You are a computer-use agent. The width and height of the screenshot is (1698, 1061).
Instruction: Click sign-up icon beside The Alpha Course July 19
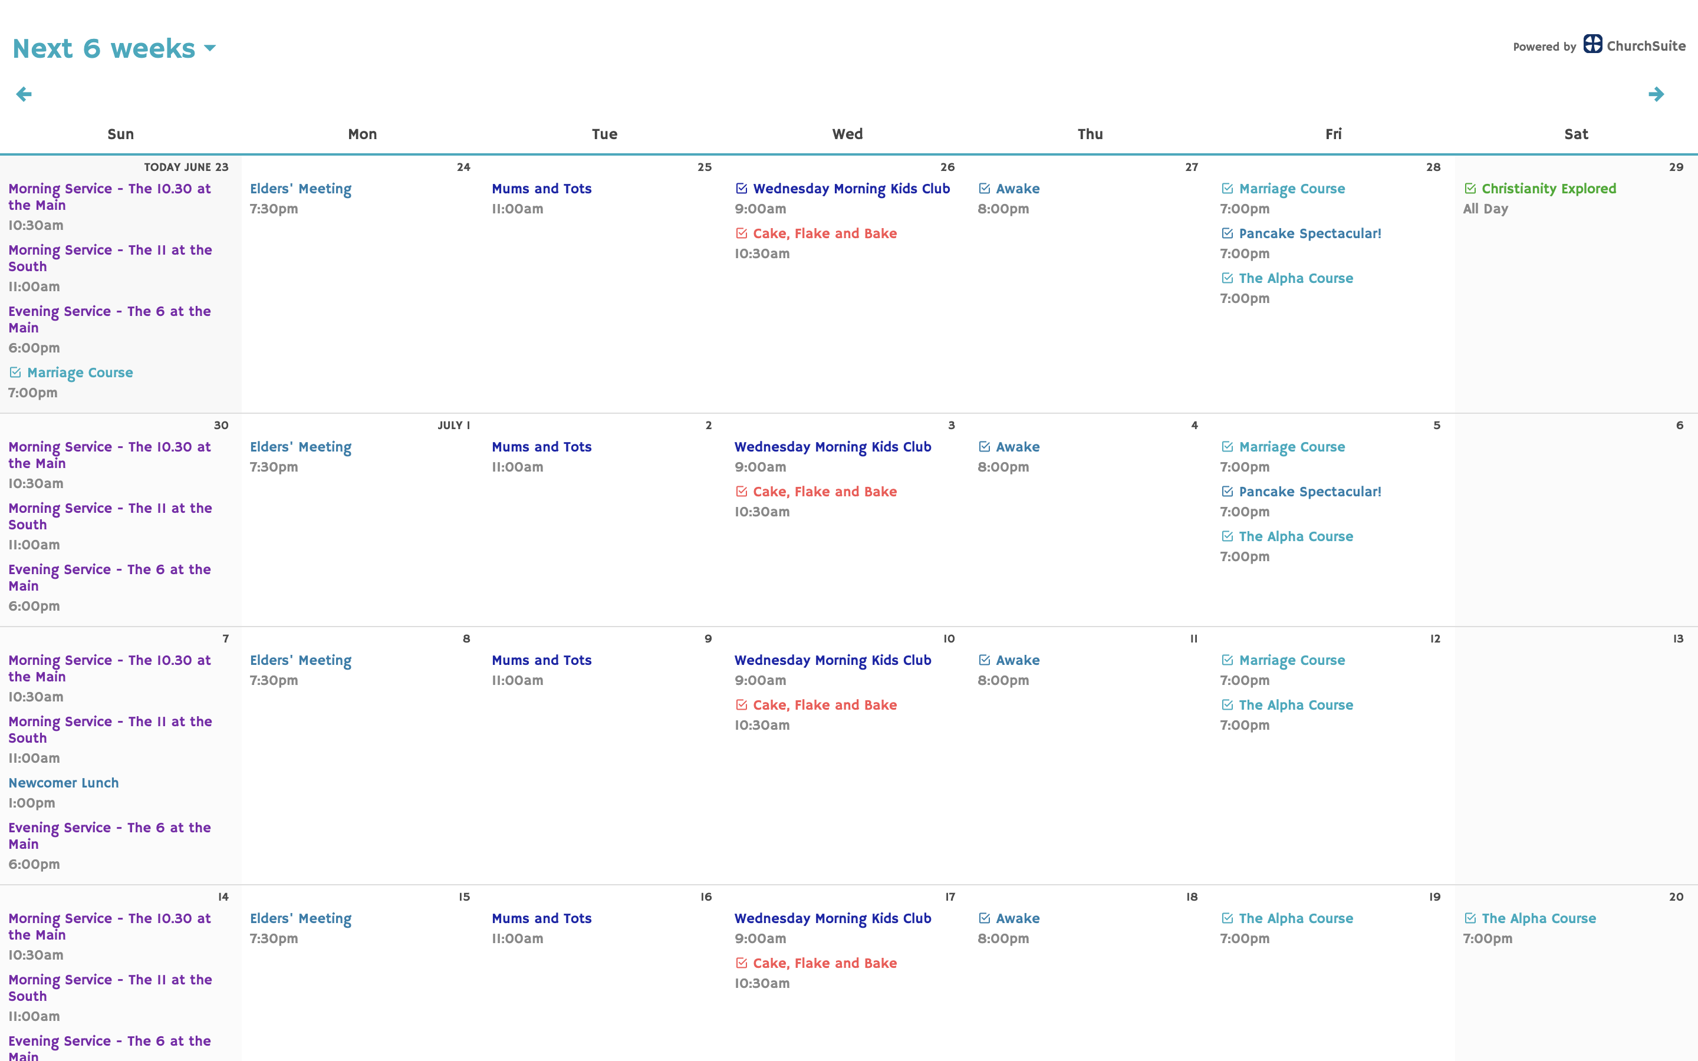[1227, 918]
